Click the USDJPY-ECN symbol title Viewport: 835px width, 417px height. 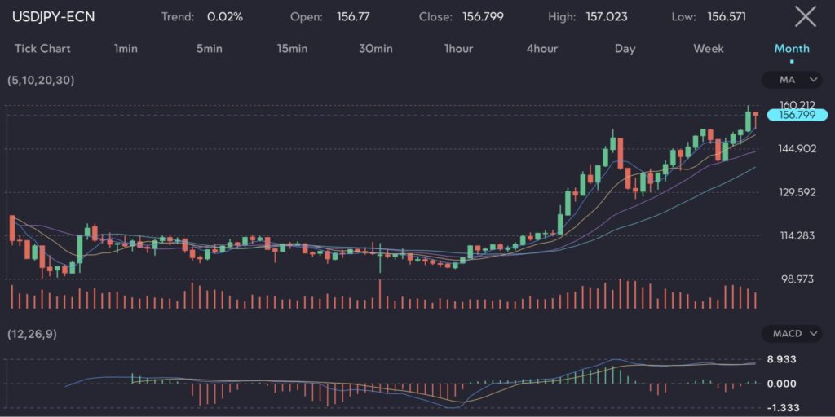point(53,16)
